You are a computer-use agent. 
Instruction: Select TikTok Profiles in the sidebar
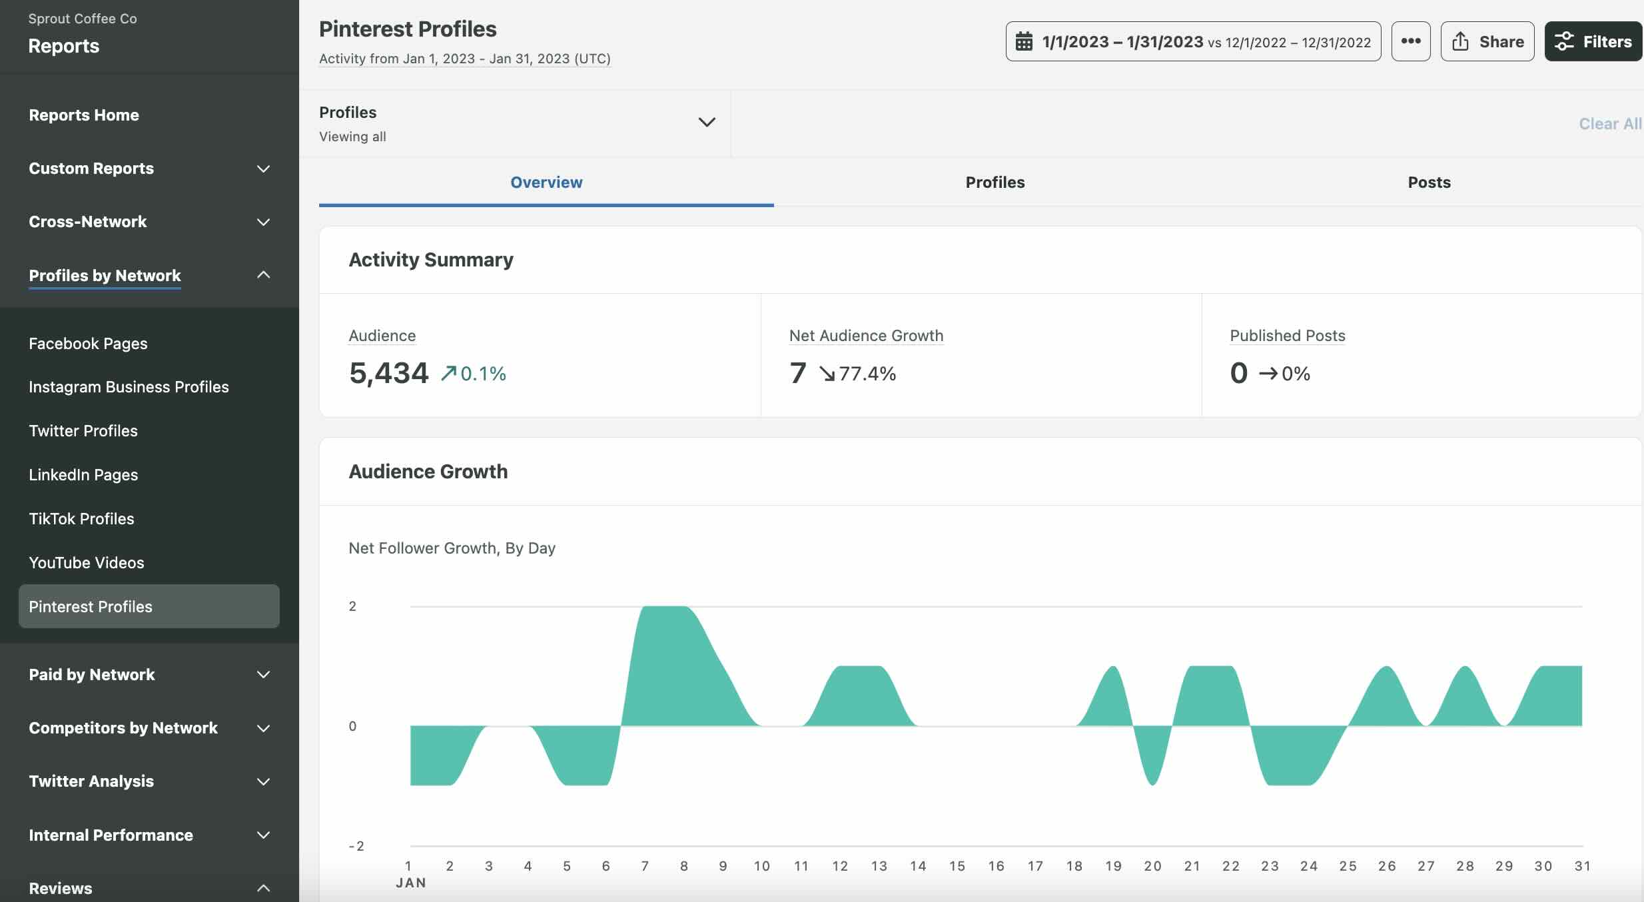tap(81, 518)
